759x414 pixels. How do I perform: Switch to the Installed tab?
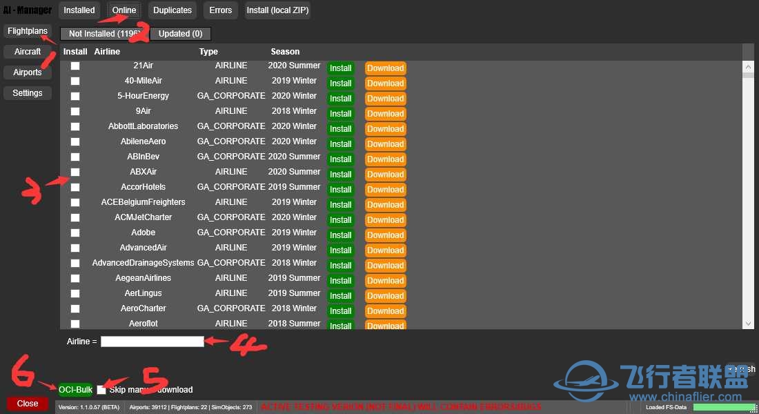click(79, 10)
